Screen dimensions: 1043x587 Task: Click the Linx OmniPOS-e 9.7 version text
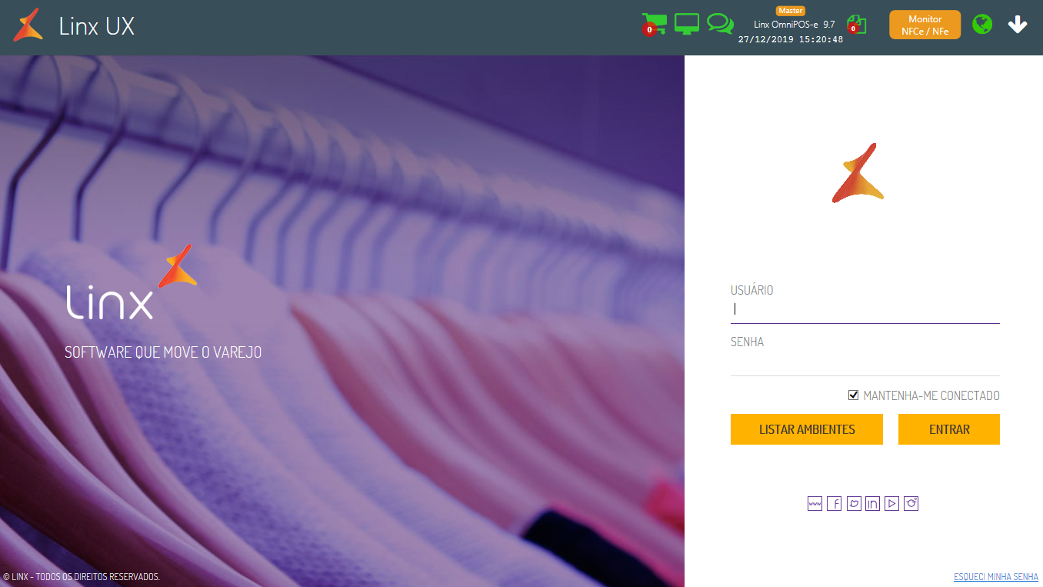coord(795,25)
